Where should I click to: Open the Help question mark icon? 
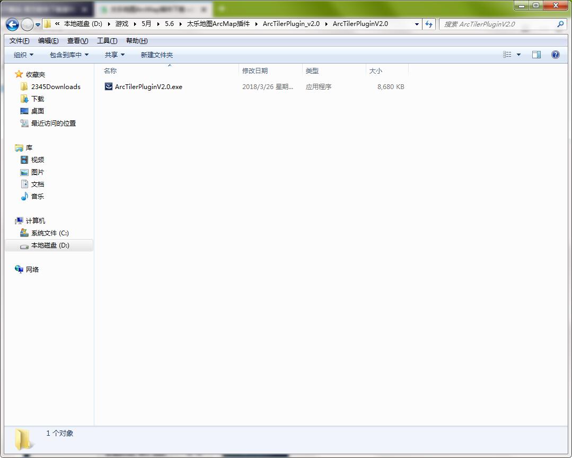[x=555, y=55]
